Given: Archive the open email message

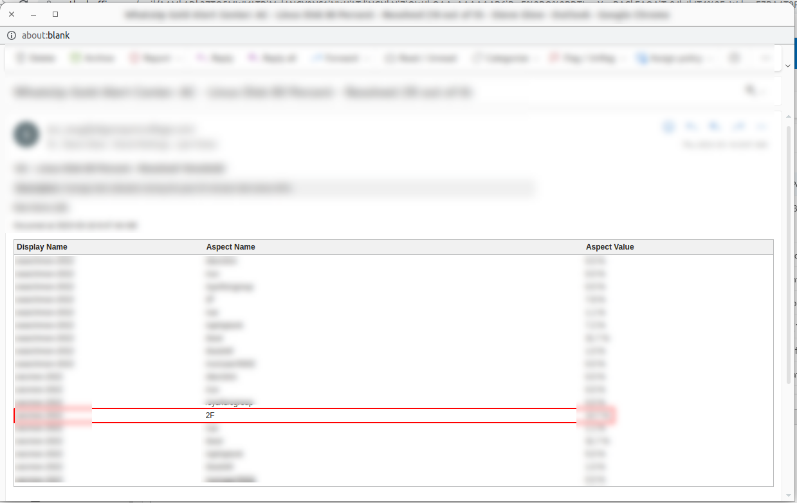Looking at the screenshot, I should tap(93, 58).
